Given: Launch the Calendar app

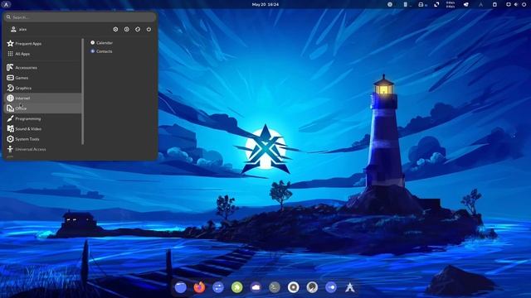Looking at the screenshot, I should point(101,42).
